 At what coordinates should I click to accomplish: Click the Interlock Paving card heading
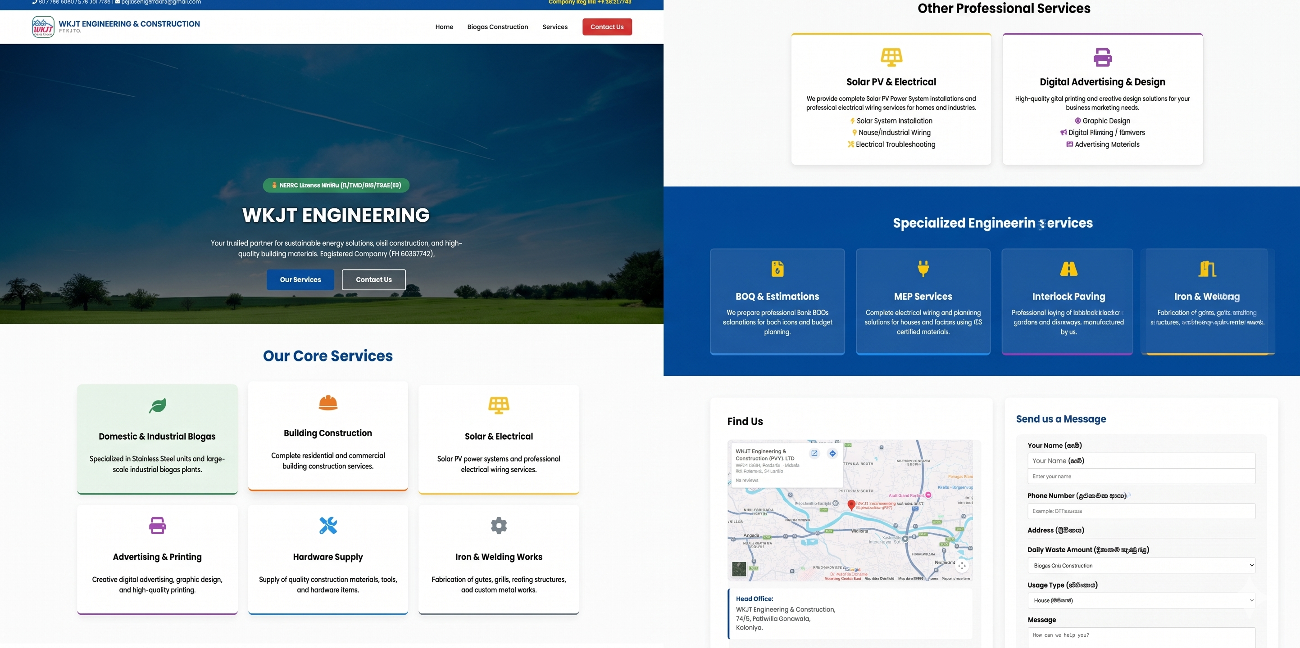[1068, 297]
